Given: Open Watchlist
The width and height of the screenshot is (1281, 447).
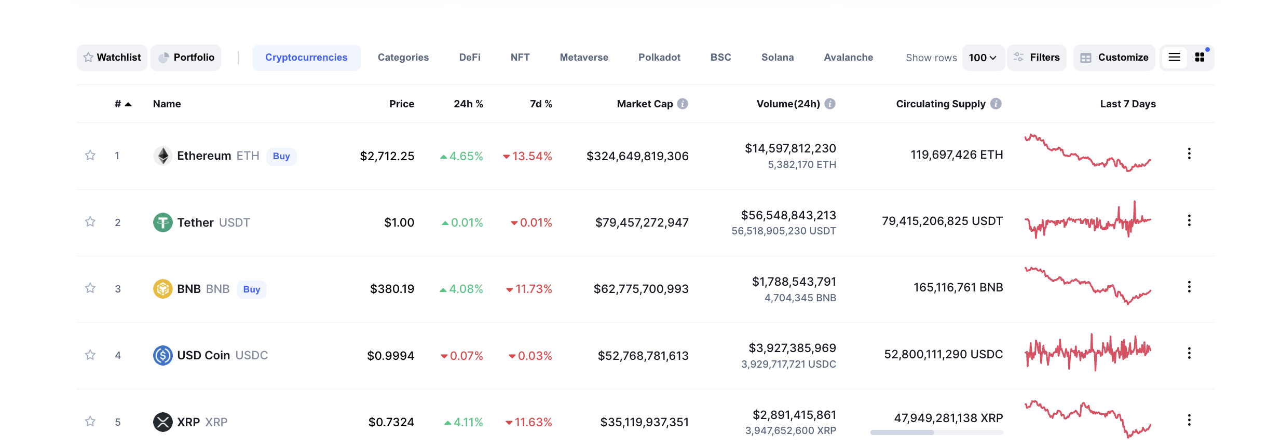Looking at the screenshot, I should [112, 58].
